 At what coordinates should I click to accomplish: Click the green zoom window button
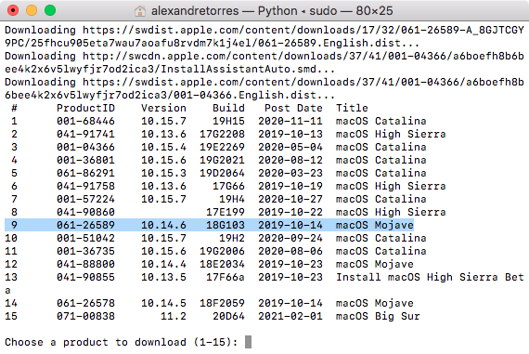[50, 10]
